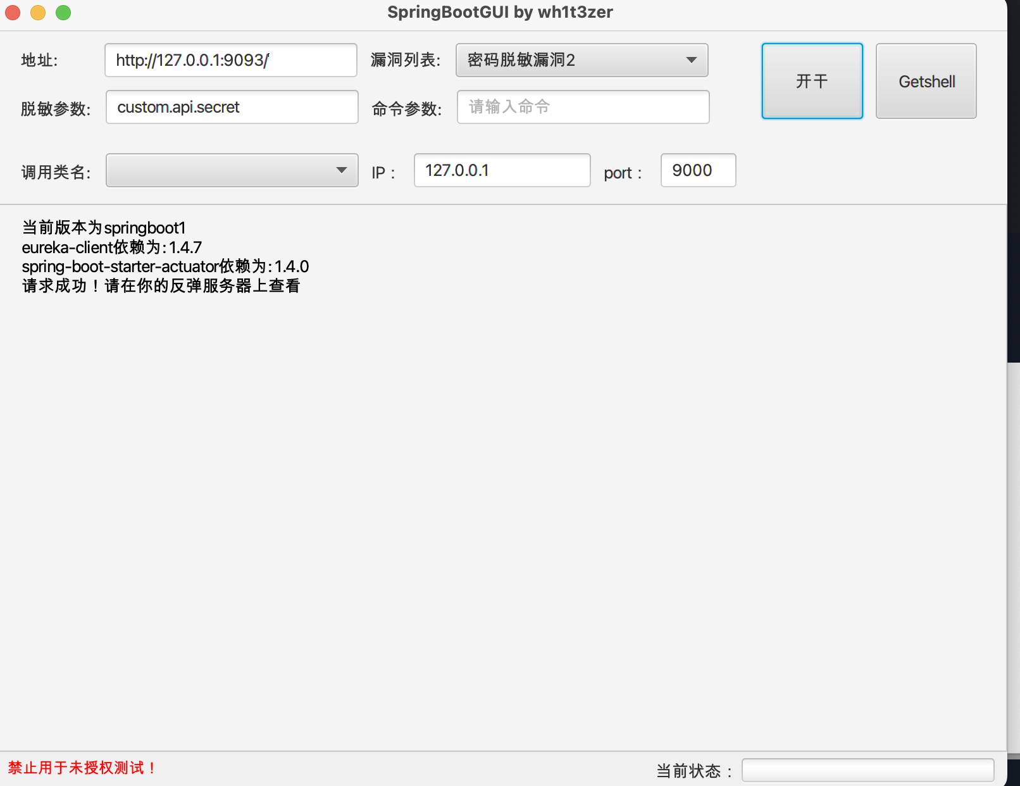Click the window title SpringBootGUI by wh1t3zer
The width and height of the screenshot is (1020, 786).
tap(500, 12)
